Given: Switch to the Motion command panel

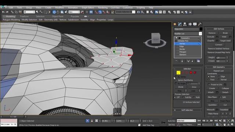Looking at the screenshot, I should coord(190,24).
